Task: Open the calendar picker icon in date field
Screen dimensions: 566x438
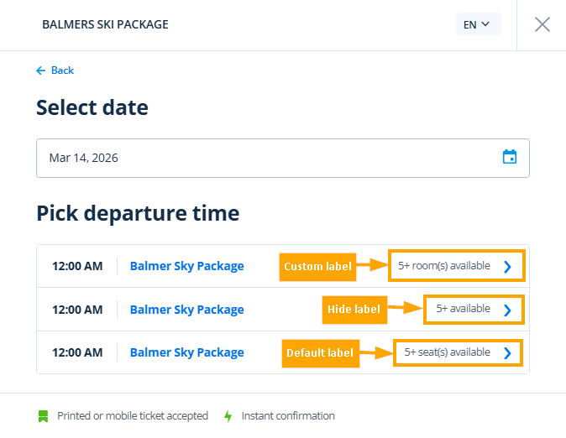Action: click(509, 157)
